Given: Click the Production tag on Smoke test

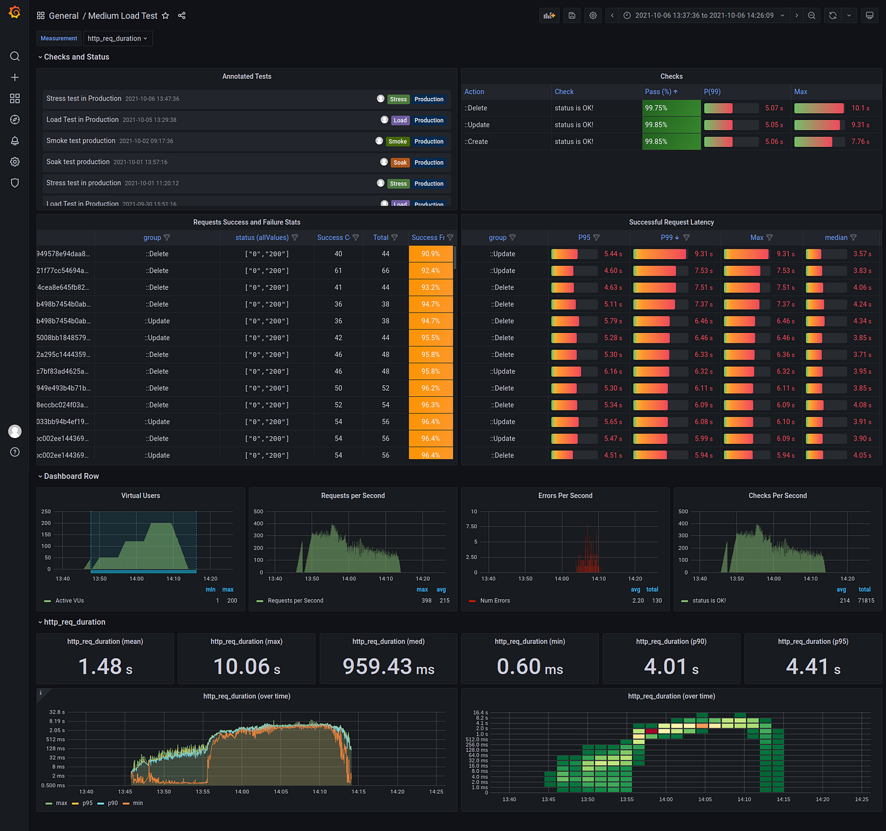Looking at the screenshot, I should [x=429, y=142].
